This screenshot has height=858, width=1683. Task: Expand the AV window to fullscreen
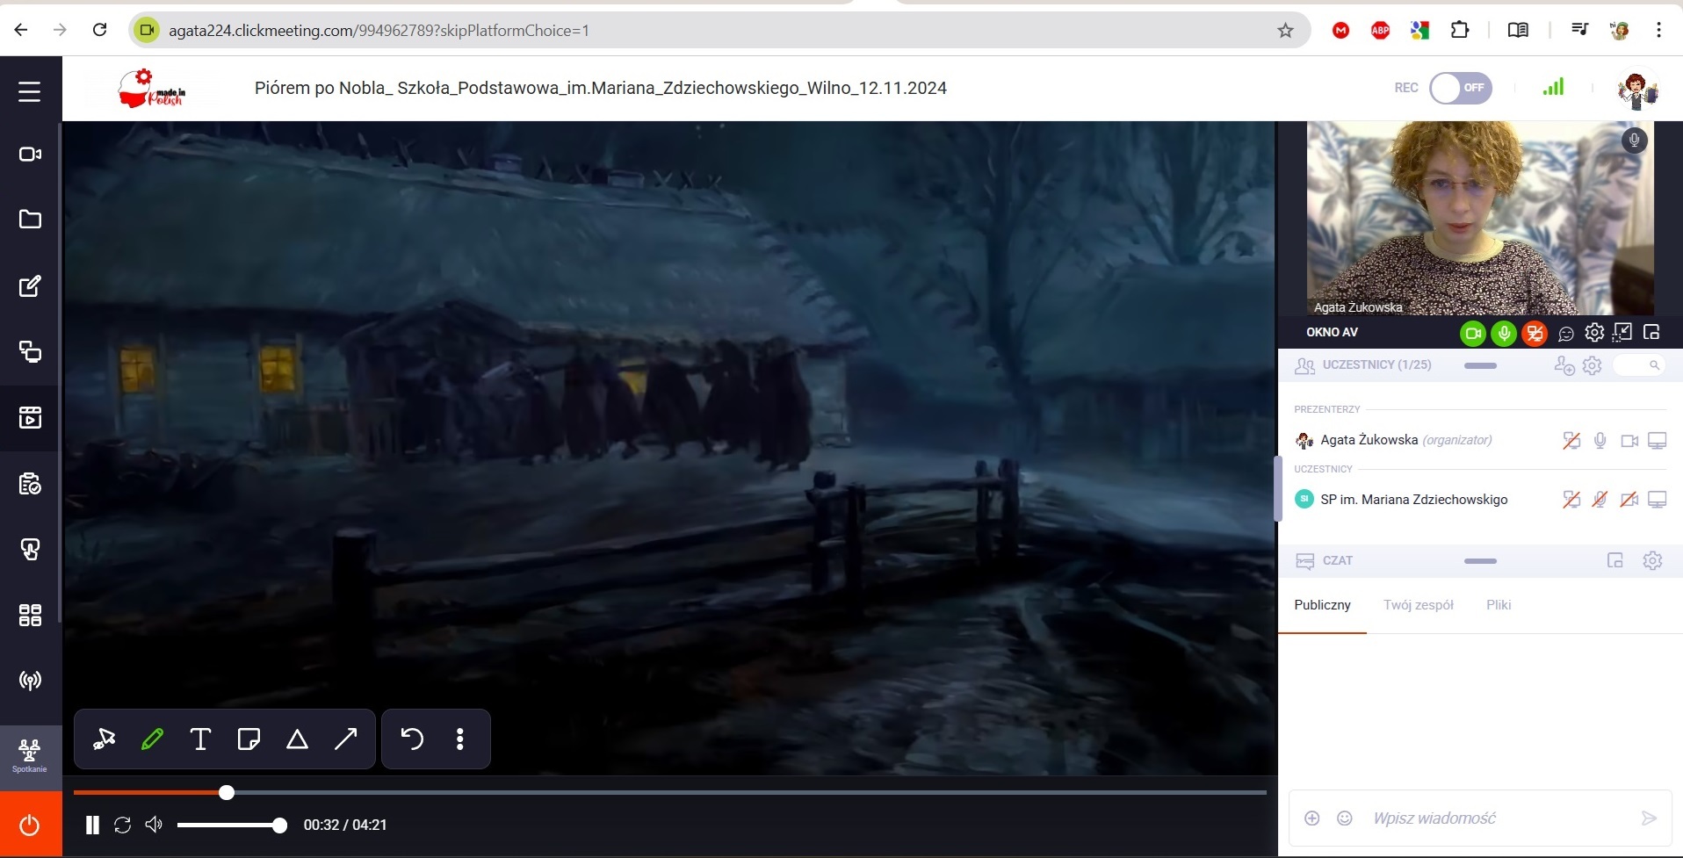click(x=1622, y=332)
